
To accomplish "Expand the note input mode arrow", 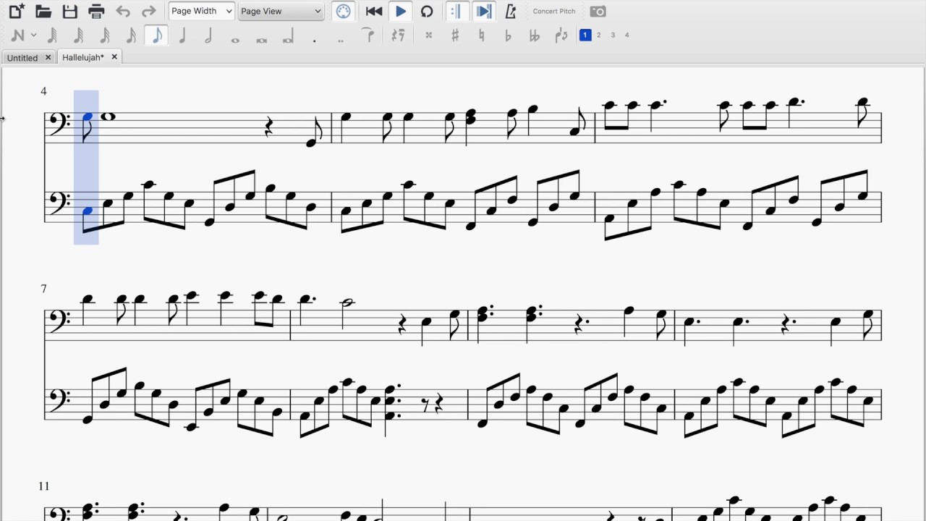I will click(33, 35).
